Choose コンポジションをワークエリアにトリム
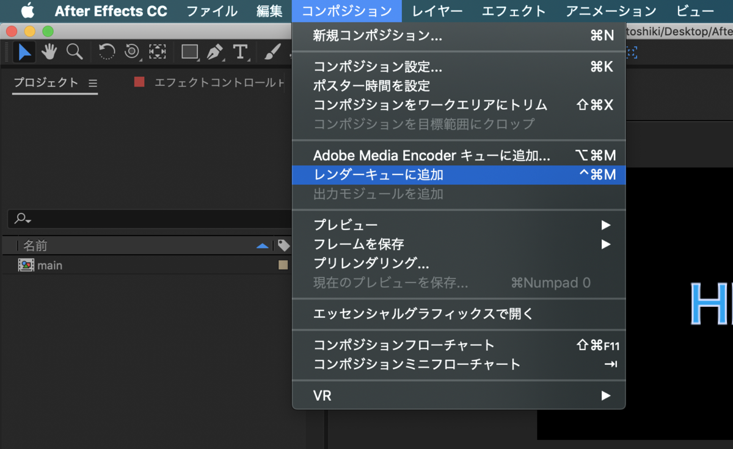This screenshot has height=449, width=733. [x=459, y=105]
